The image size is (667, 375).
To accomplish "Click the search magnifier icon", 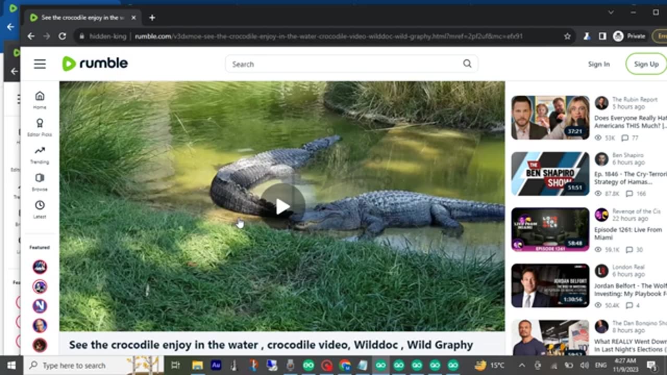I will [467, 64].
